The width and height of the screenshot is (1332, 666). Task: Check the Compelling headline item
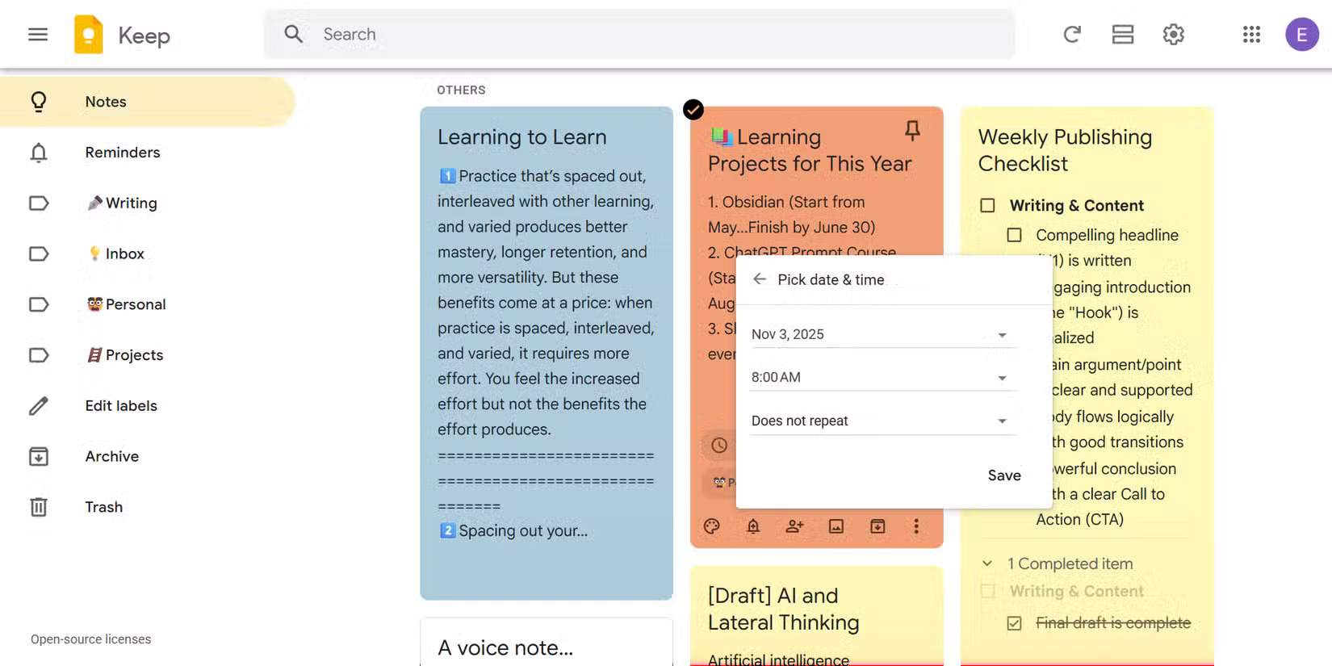[x=1015, y=235]
